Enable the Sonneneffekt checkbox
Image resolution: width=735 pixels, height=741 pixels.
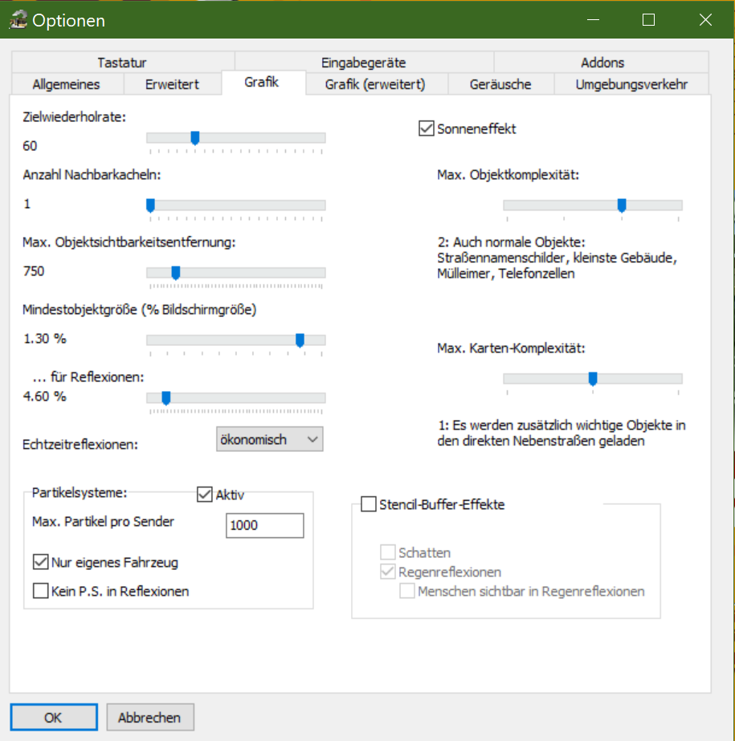click(x=426, y=128)
